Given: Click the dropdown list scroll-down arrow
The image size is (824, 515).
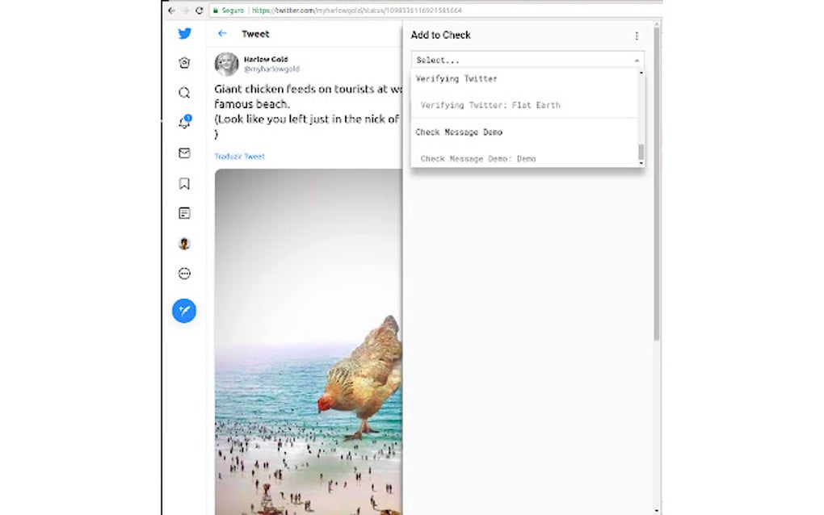Looking at the screenshot, I should [641, 163].
